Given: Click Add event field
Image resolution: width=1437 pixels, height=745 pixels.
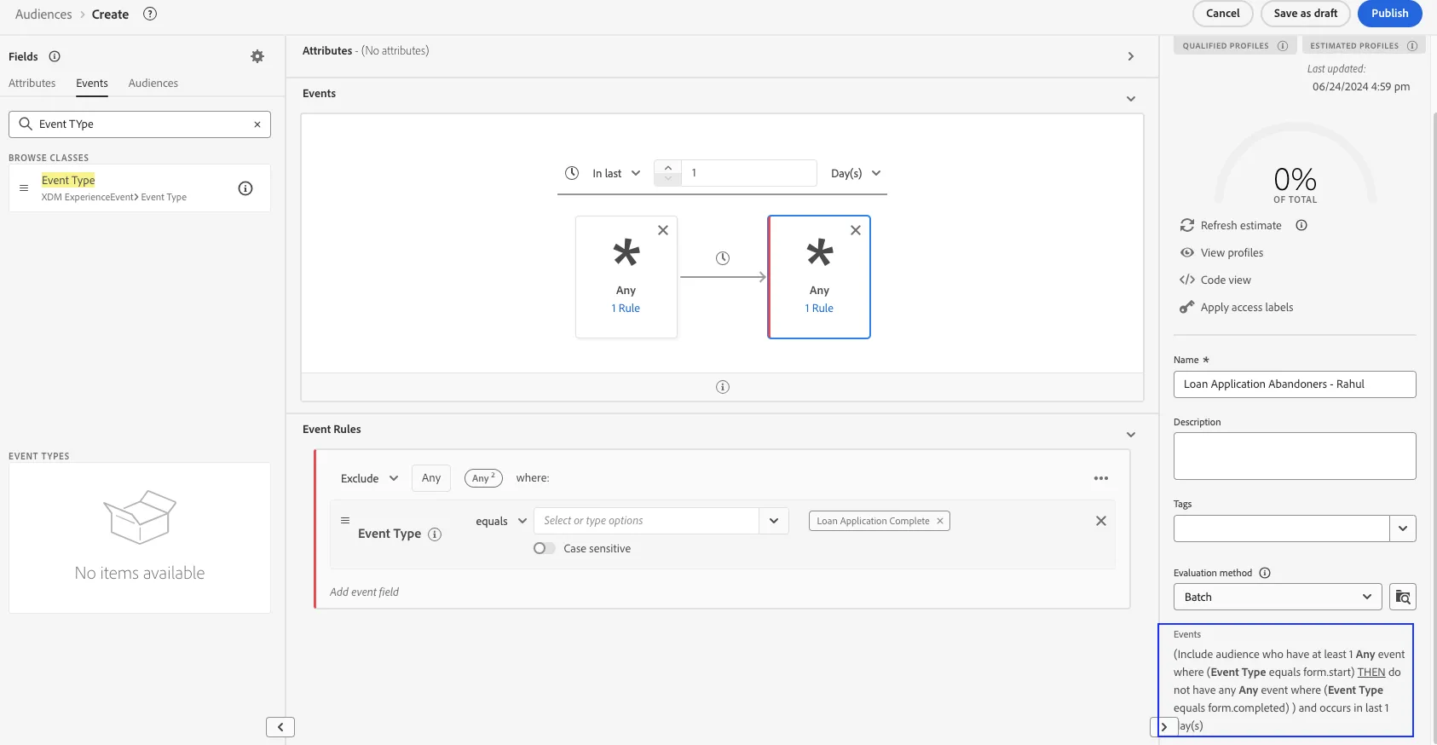Looking at the screenshot, I should pos(364,592).
